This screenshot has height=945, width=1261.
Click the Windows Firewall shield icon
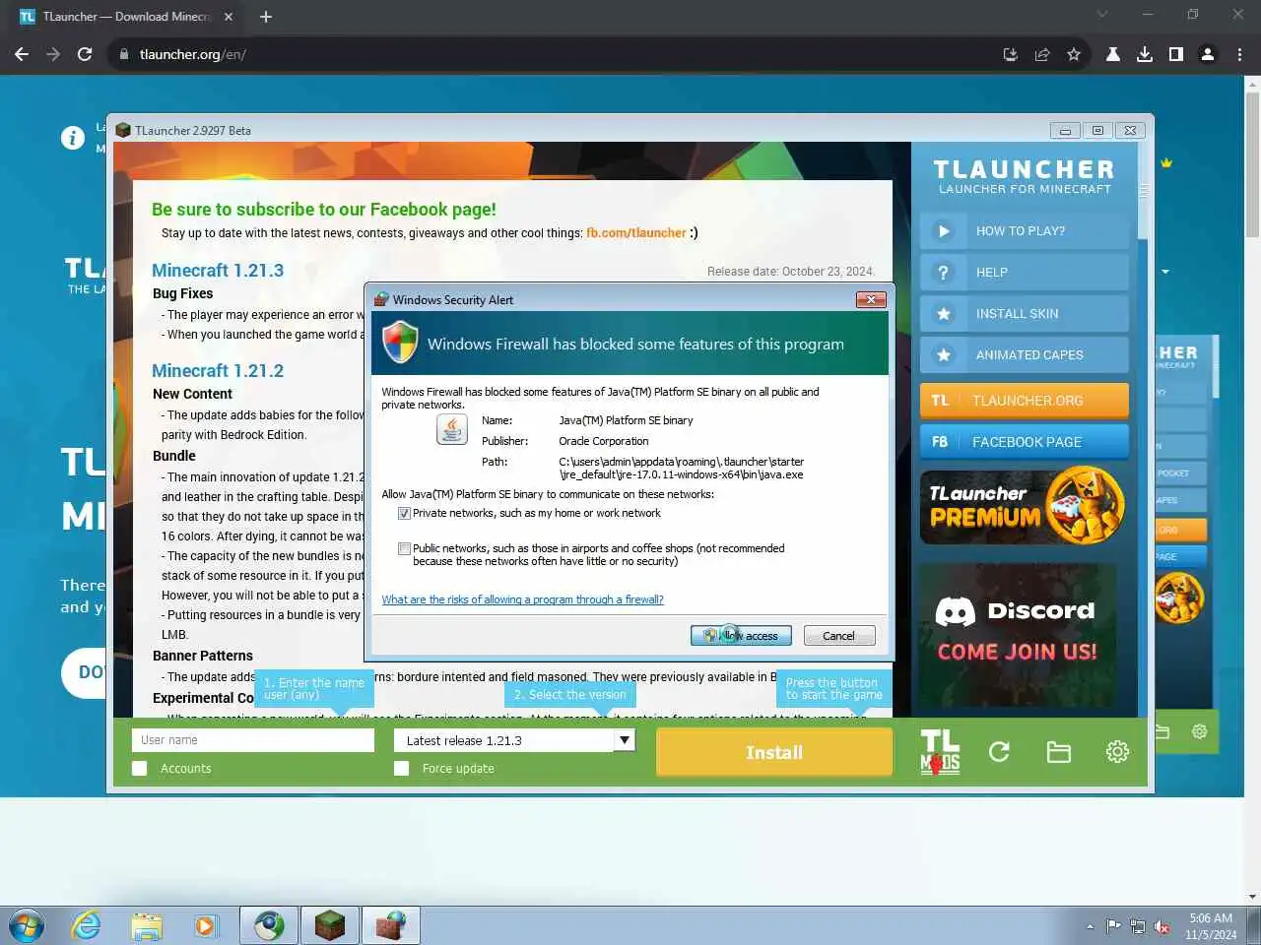(400, 344)
